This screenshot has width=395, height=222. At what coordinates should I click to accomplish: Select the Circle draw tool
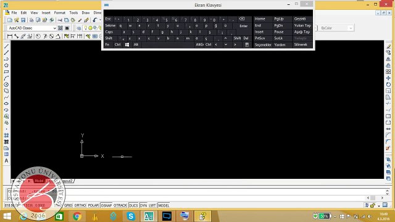point(6,84)
